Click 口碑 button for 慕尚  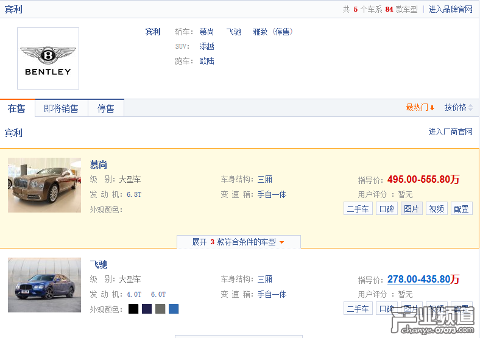click(386, 209)
